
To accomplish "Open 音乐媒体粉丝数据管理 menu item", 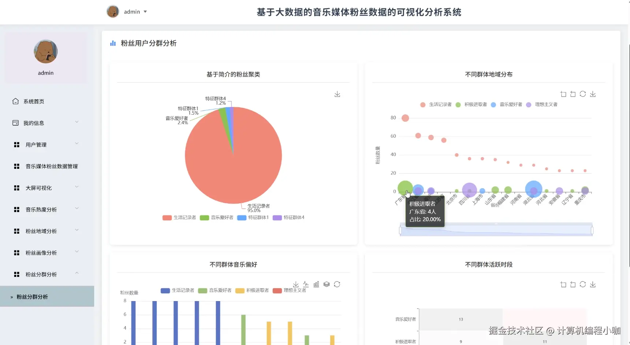I will pyautogui.click(x=52, y=166).
